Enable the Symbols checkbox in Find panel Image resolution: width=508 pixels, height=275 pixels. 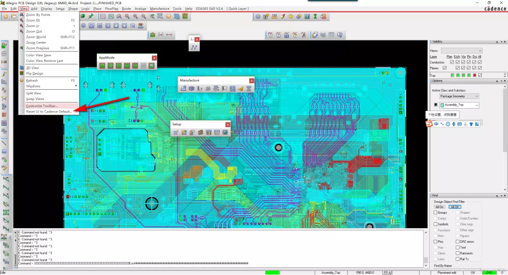pyautogui.click(x=435, y=224)
